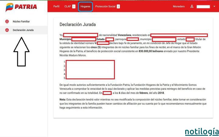
Task: Click the Protección Social badge 2
Action: pyautogui.click(x=118, y=6)
